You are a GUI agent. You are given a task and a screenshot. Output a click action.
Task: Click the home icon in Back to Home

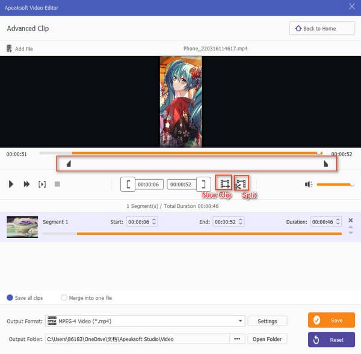(x=298, y=28)
